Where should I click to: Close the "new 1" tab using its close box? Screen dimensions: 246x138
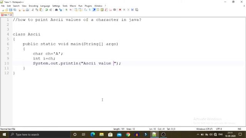tap(11, 15)
